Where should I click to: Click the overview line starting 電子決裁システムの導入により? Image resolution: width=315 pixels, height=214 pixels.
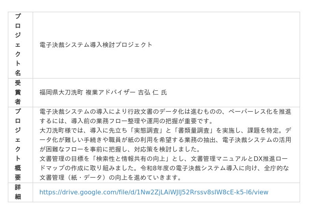pyautogui.click(x=165, y=112)
